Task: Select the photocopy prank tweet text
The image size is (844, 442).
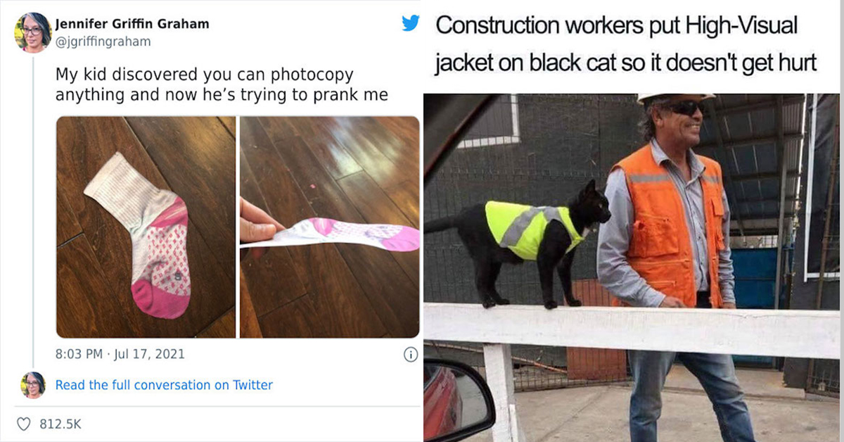Action: pos(222,84)
